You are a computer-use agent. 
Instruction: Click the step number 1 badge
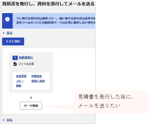(15, 58)
